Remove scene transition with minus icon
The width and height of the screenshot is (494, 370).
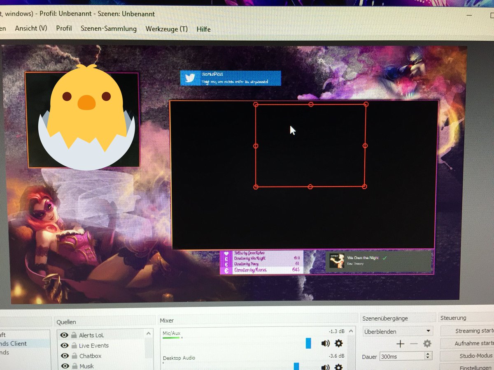click(414, 344)
